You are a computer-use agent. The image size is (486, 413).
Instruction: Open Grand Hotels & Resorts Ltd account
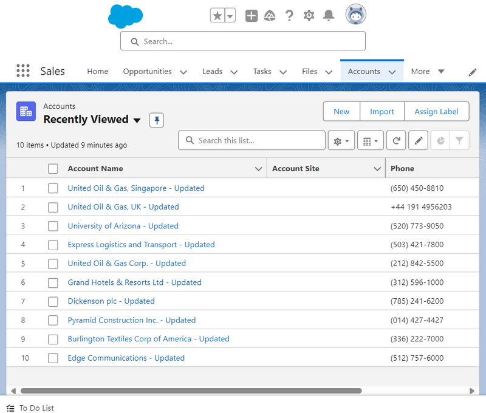point(134,282)
